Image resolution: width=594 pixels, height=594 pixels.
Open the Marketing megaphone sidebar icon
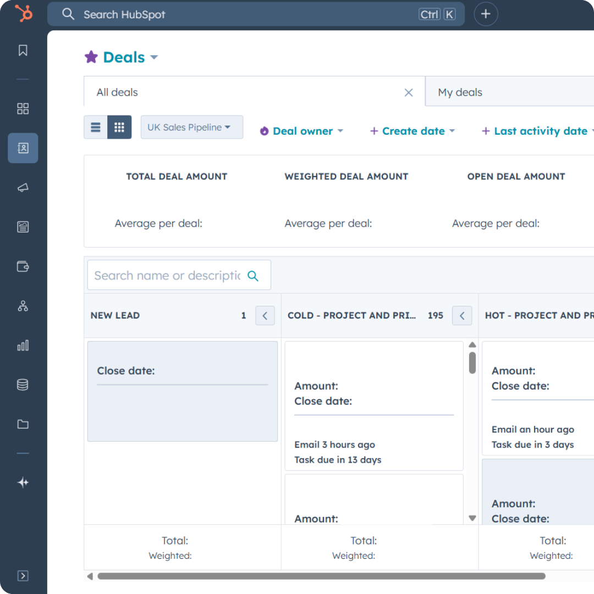[x=23, y=188]
